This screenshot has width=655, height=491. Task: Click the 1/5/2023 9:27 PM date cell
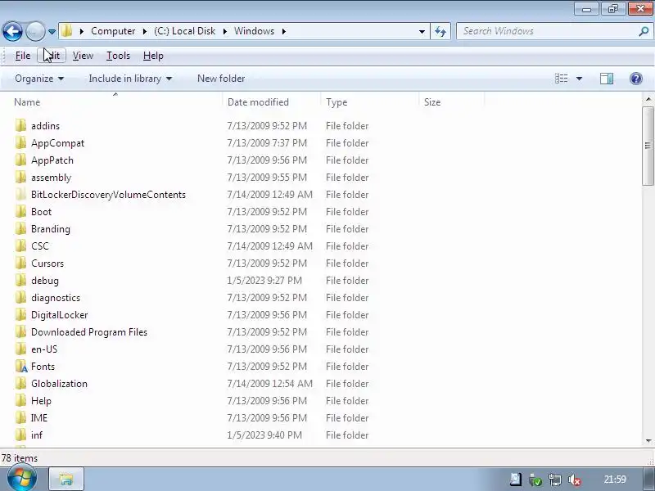264,281
